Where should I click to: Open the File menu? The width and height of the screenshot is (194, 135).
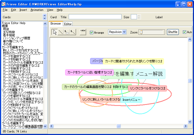5,10
